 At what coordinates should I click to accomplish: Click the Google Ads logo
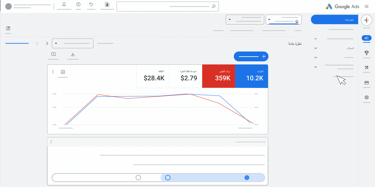click(343, 6)
